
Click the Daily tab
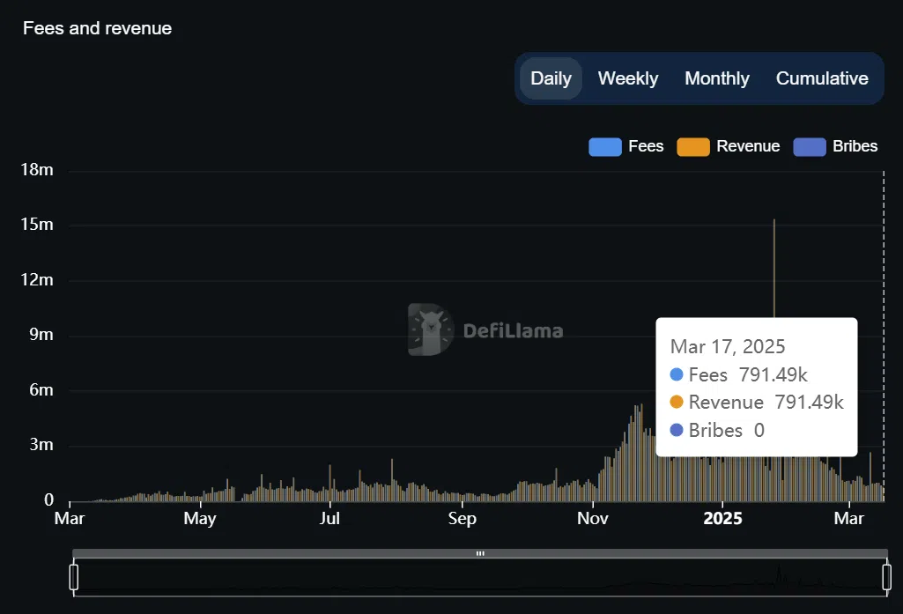point(551,78)
